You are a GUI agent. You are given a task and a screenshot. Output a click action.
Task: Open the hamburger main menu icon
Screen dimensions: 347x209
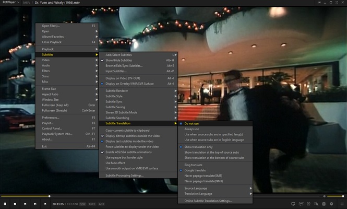tap(342, 204)
